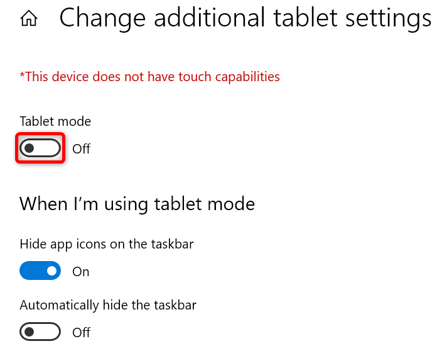Click the word "capabilities" in the red warning

point(244,77)
